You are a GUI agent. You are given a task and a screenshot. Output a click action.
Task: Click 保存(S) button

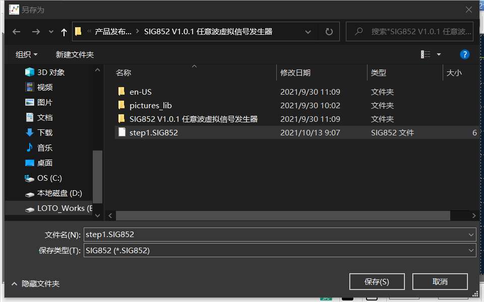click(x=377, y=282)
